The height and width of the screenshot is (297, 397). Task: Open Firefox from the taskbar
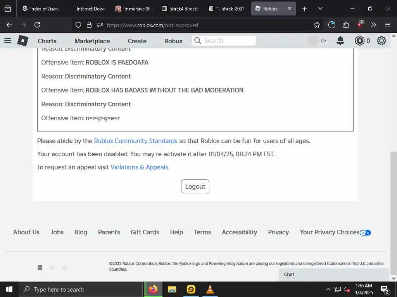(x=153, y=289)
